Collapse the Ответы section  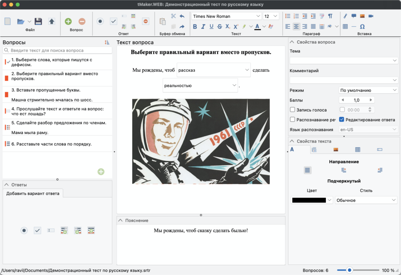point(6,185)
